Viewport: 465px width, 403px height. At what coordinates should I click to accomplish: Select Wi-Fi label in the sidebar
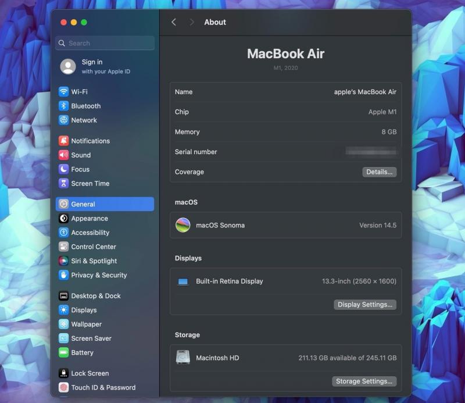(79, 92)
